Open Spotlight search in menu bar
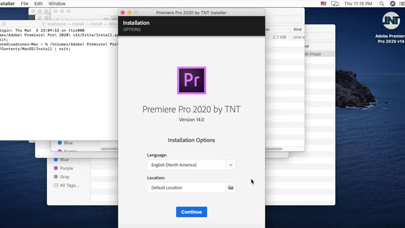This screenshot has width=405, height=228. coord(381,4)
